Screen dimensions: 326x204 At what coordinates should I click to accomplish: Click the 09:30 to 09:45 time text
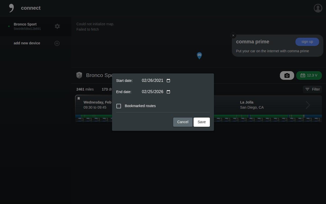(x=95, y=107)
